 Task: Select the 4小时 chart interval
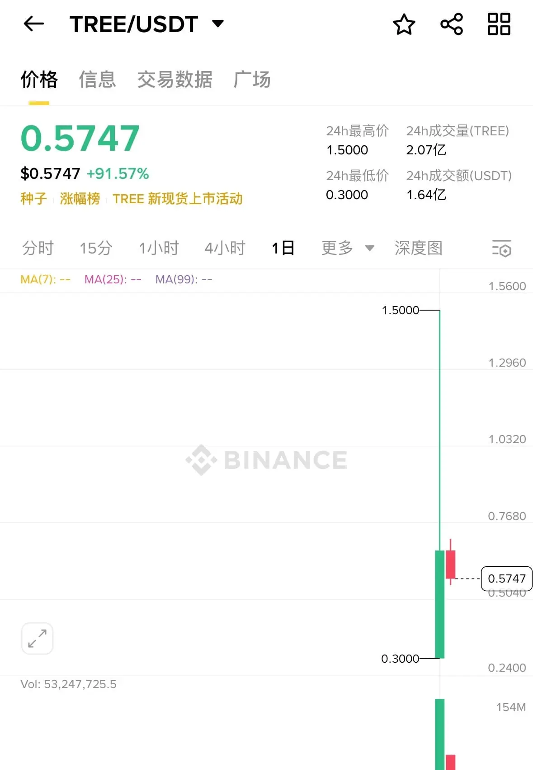(x=225, y=248)
